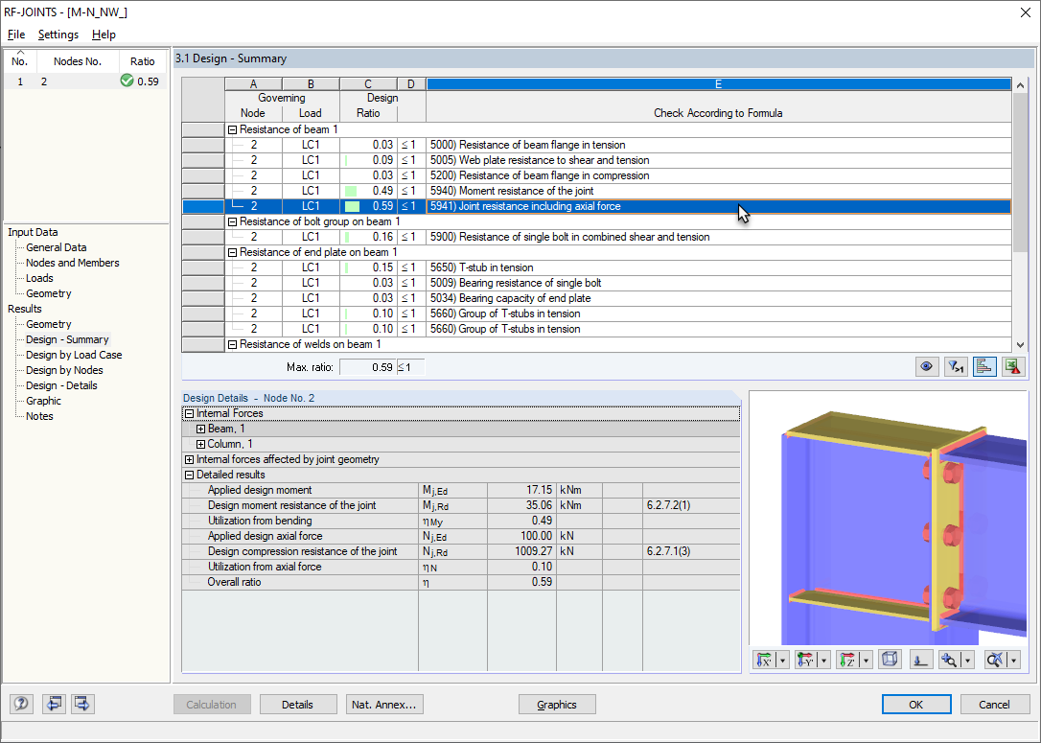Set view in Z direction
The height and width of the screenshot is (743, 1041).
coord(847,660)
